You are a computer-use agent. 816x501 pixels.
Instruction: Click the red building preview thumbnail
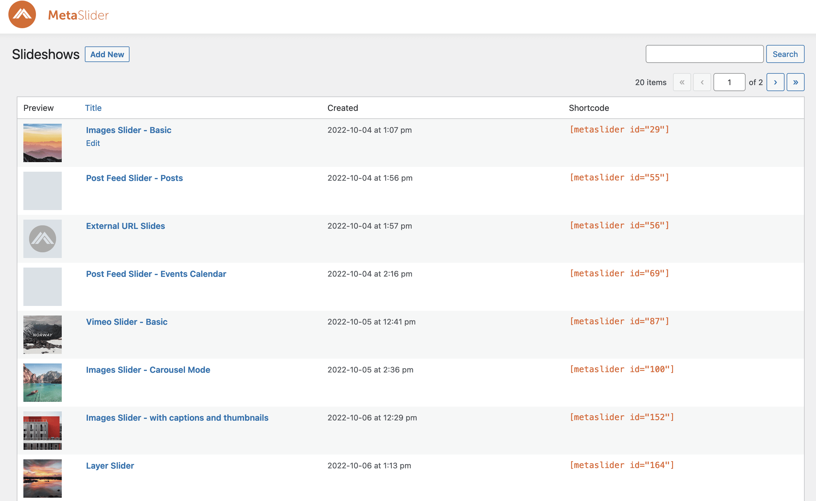(x=43, y=430)
